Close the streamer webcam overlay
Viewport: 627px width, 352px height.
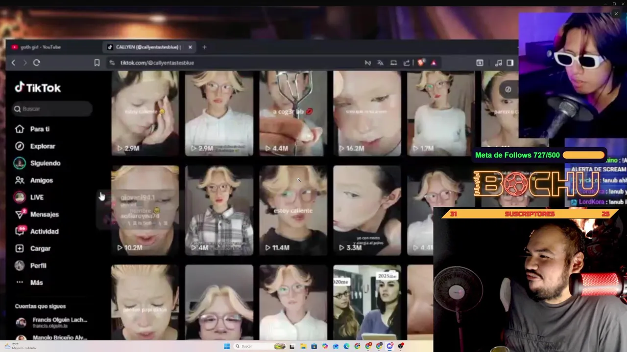[616, 14]
